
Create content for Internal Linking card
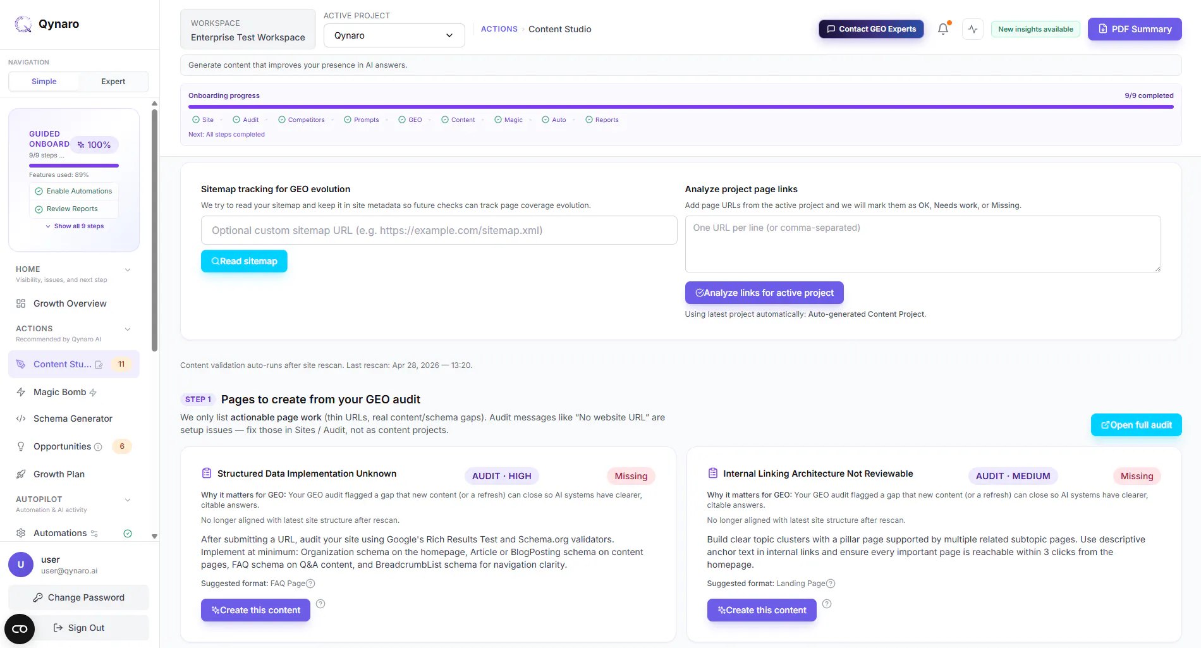click(x=762, y=610)
